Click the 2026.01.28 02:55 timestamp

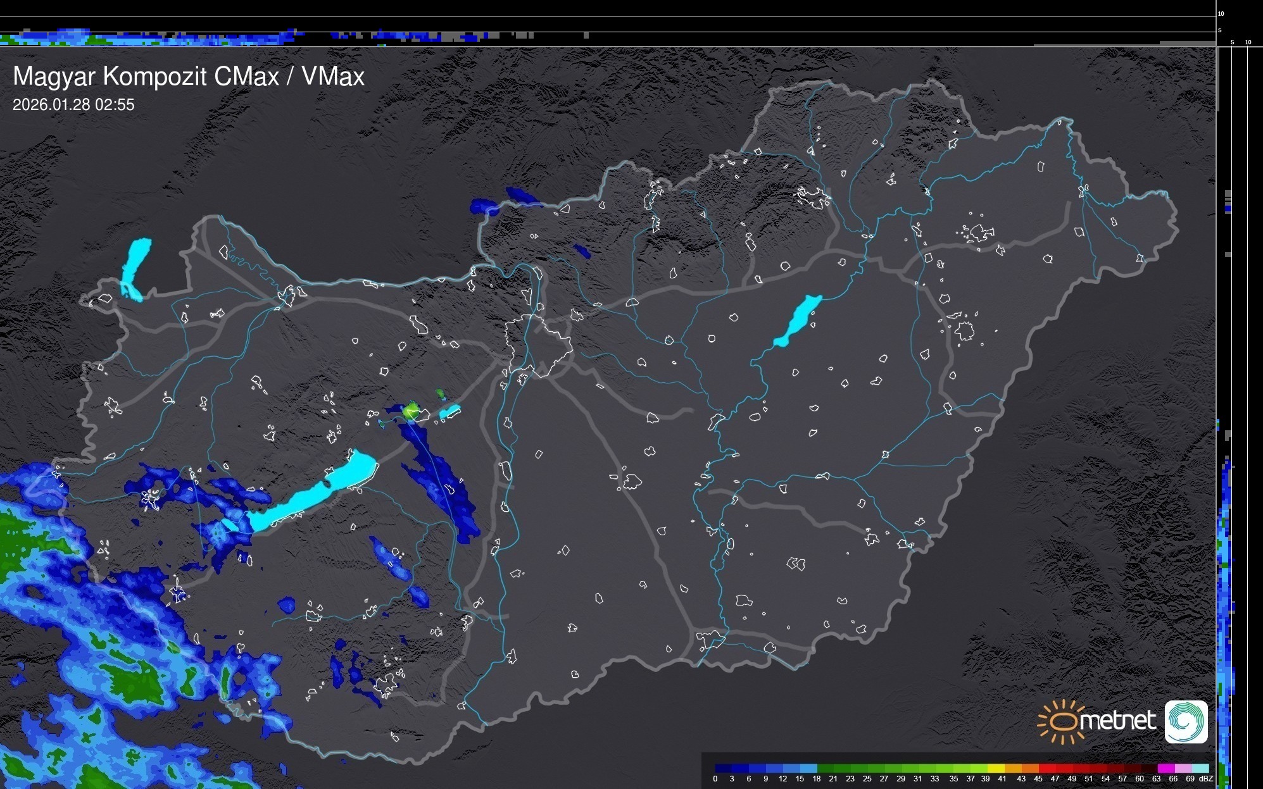tap(73, 105)
